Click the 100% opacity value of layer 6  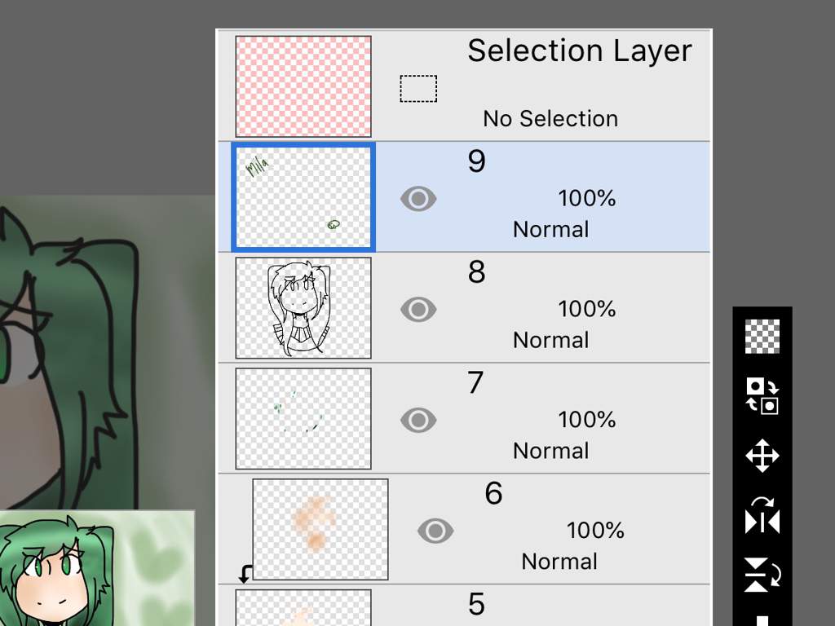click(595, 530)
